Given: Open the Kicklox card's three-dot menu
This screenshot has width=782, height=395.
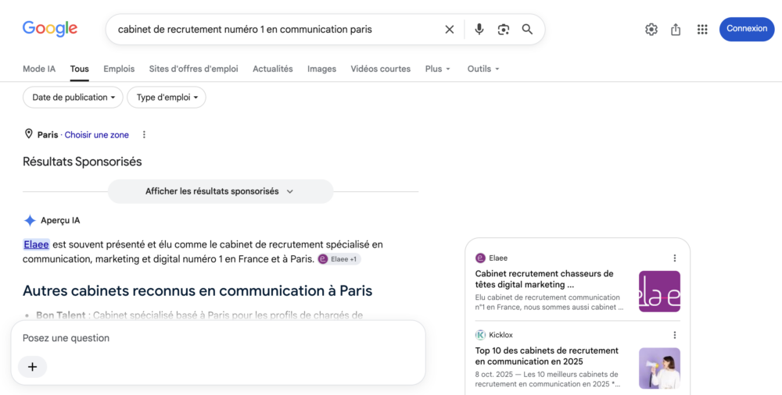Looking at the screenshot, I should click(x=675, y=335).
